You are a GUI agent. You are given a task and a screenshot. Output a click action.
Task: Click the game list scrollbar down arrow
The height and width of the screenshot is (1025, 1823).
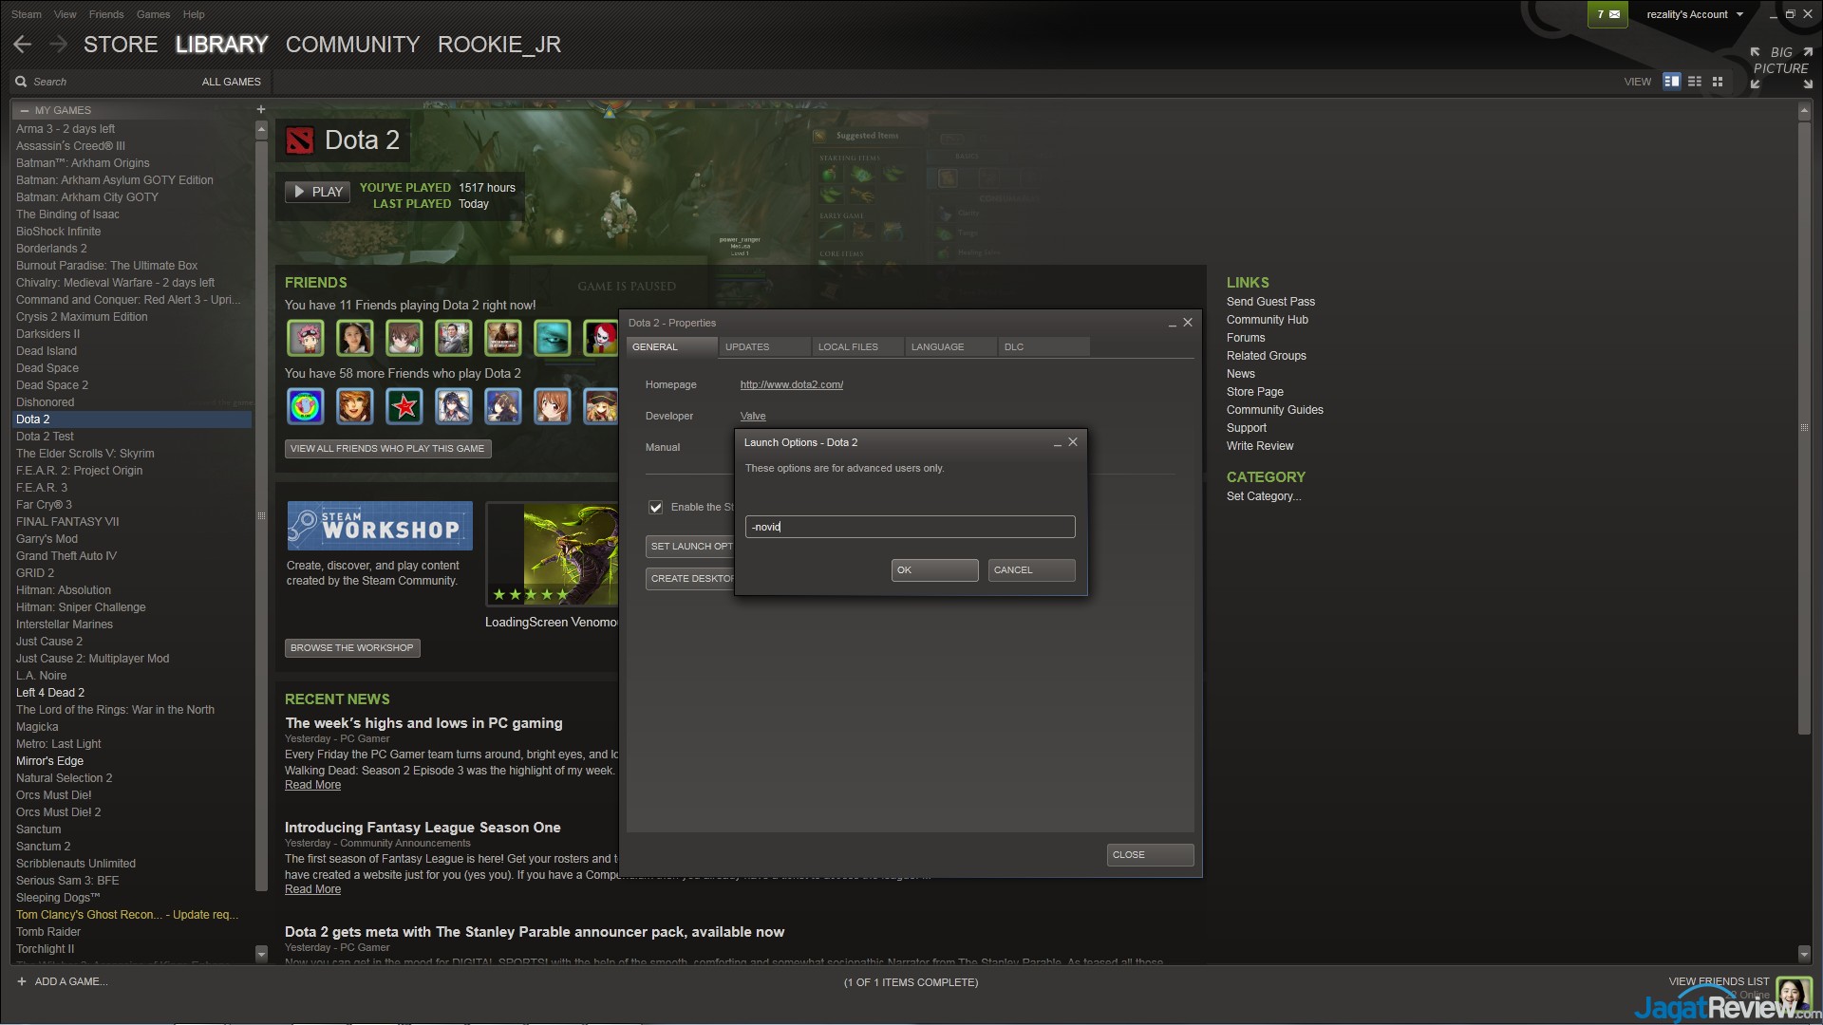pos(261,953)
